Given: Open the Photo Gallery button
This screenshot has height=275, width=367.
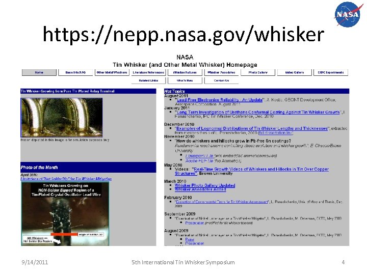Looking at the screenshot, I should (x=258, y=72).
